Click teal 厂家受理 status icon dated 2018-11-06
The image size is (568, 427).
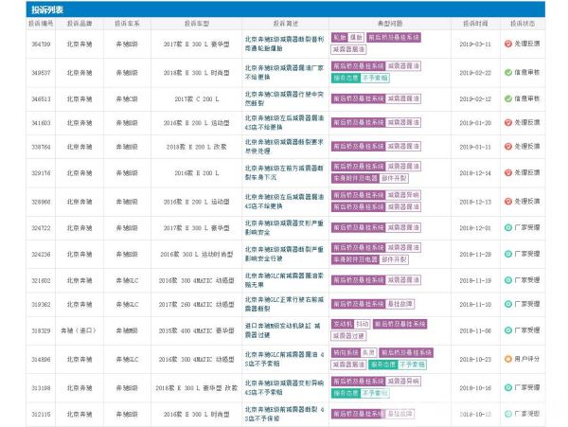(507, 330)
